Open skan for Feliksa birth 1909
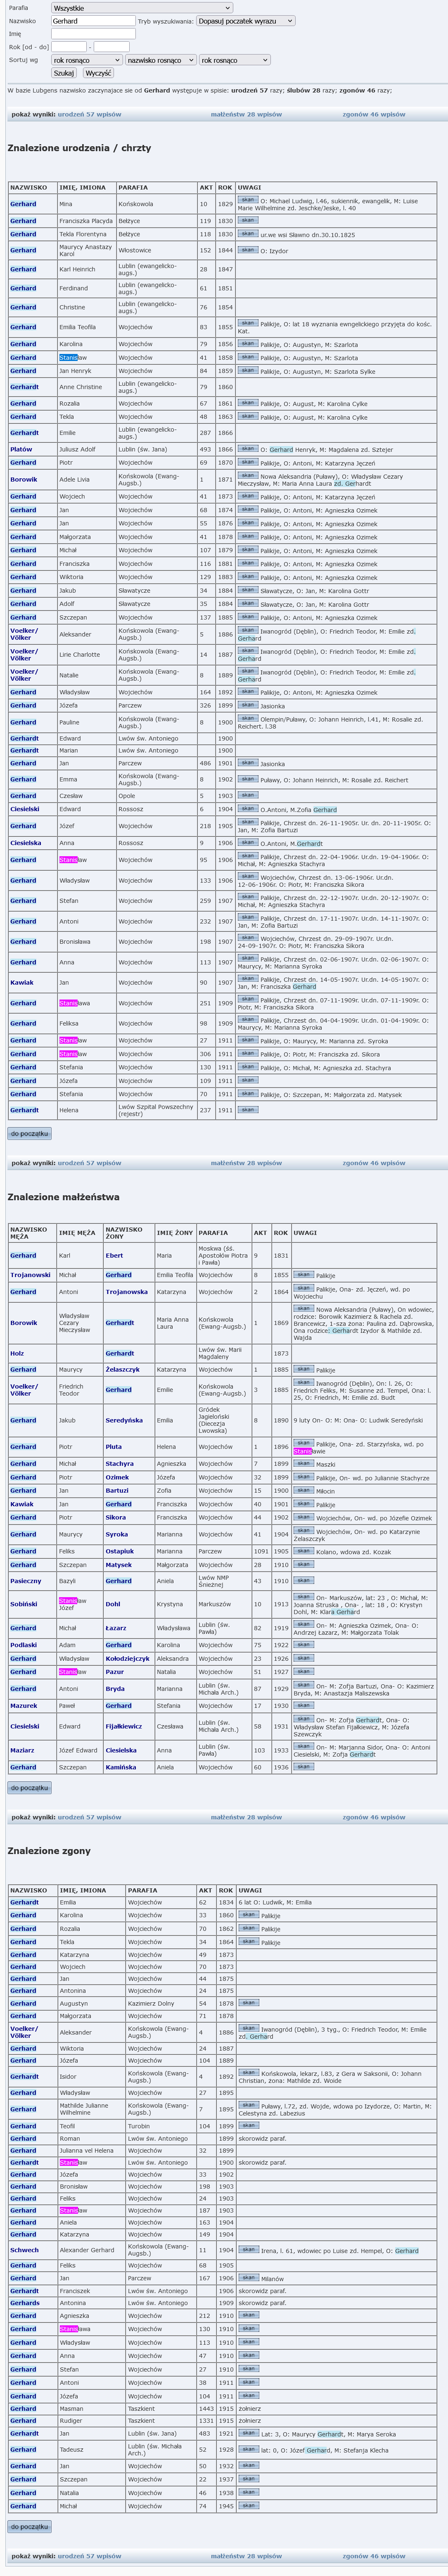Screen dimensions: 448x2576 coord(248,1020)
